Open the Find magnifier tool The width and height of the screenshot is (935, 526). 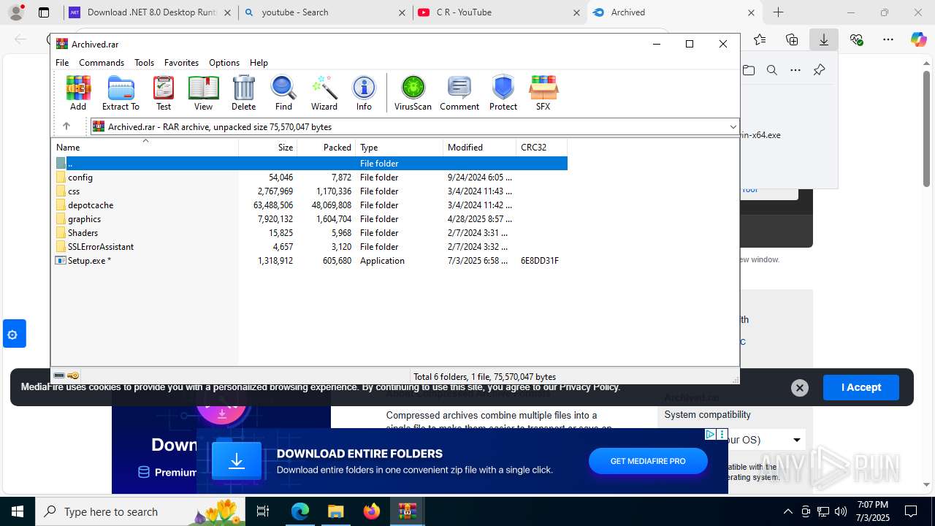point(283,94)
